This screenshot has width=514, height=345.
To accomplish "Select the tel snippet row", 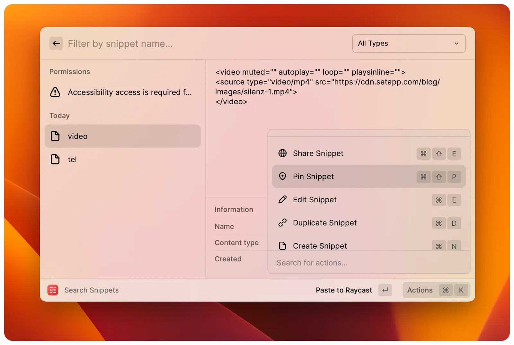I will click(123, 159).
